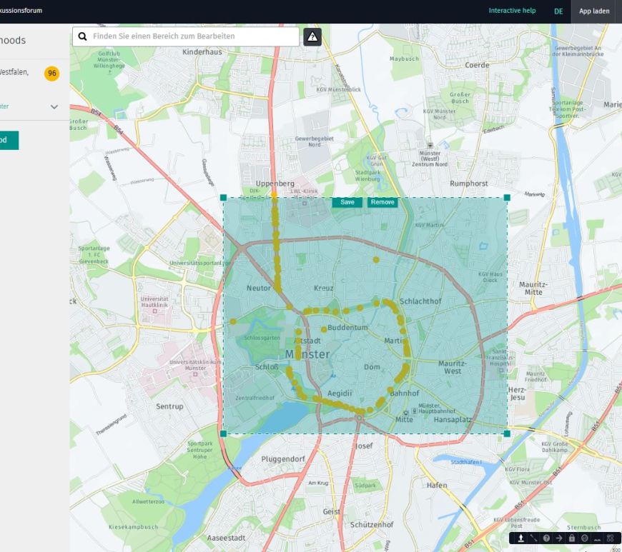The height and width of the screenshot is (552, 622).
Task: Click in the area search field
Action: point(193,36)
